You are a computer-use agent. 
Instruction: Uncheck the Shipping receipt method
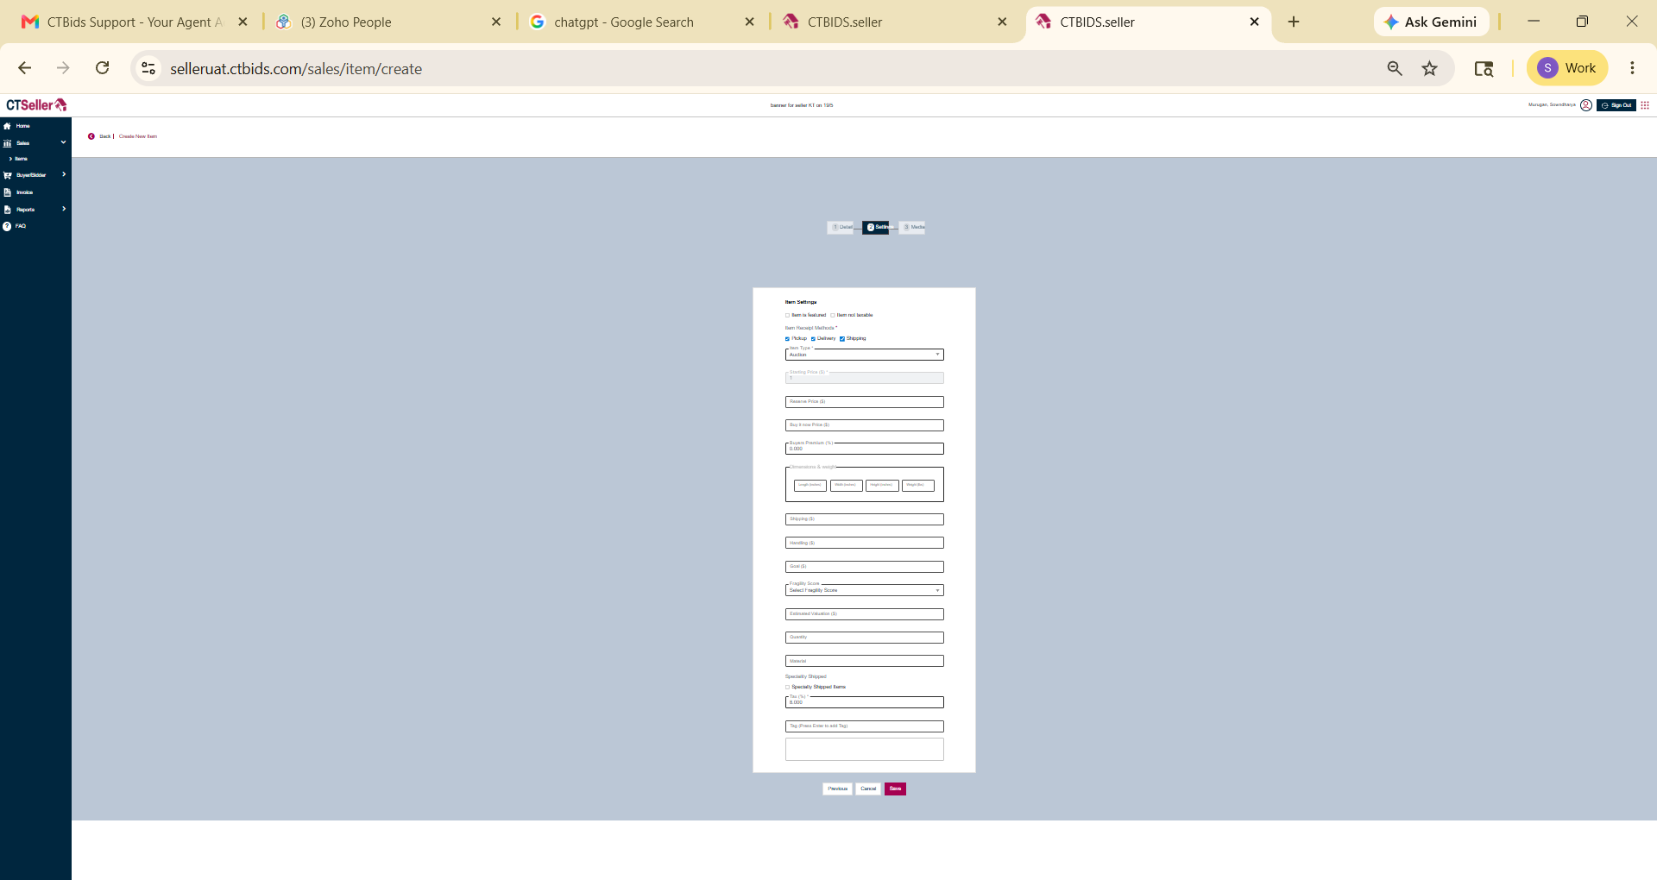coord(842,339)
